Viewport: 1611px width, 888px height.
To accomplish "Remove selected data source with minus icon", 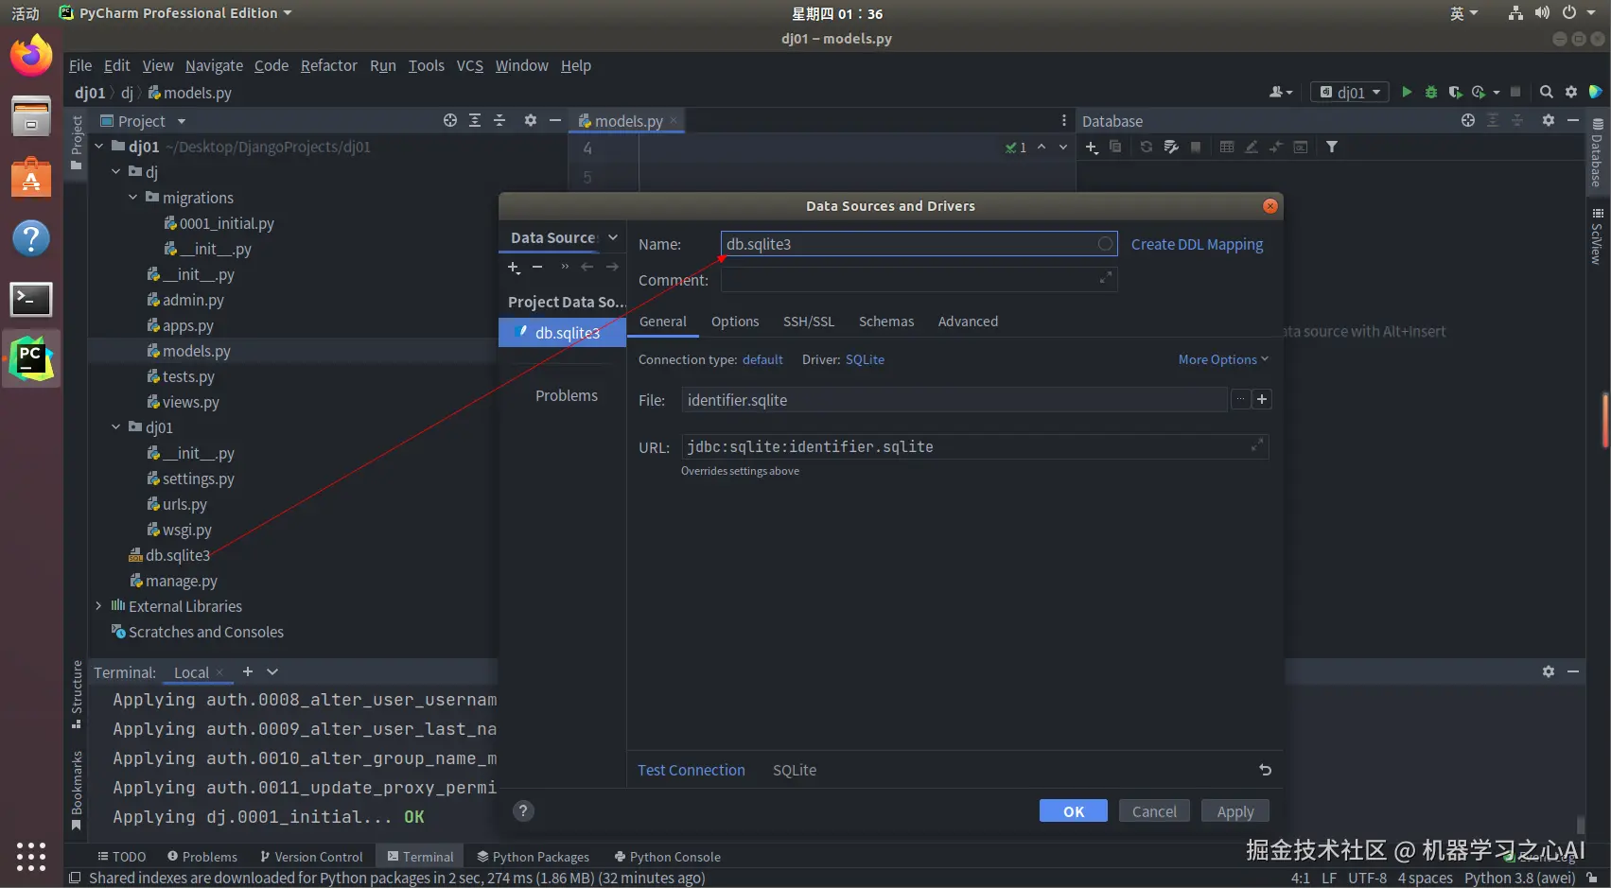I will pos(537,268).
